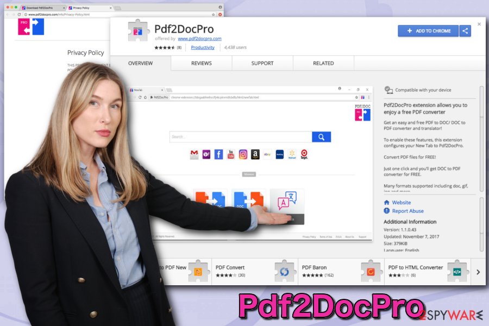Click 'Updated: November 7, 2017' text
The image size is (489, 326).
tap(411, 236)
